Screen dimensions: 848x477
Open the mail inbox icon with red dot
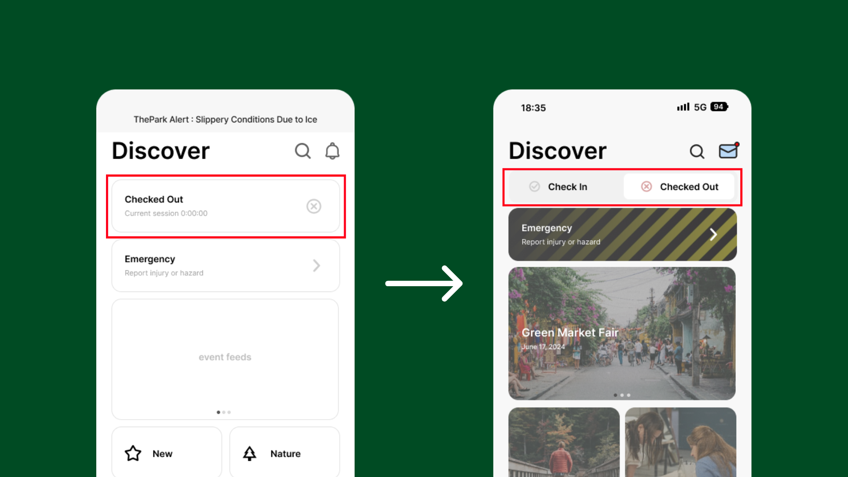pyautogui.click(x=729, y=150)
